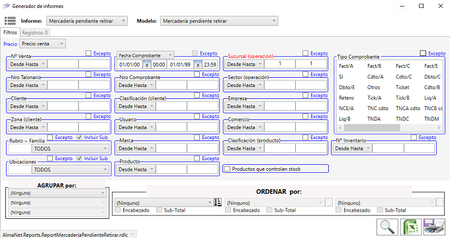Select Retenc in Tipo Comprobante list
The width and height of the screenshot is (450, 238).
coord(346,98)
